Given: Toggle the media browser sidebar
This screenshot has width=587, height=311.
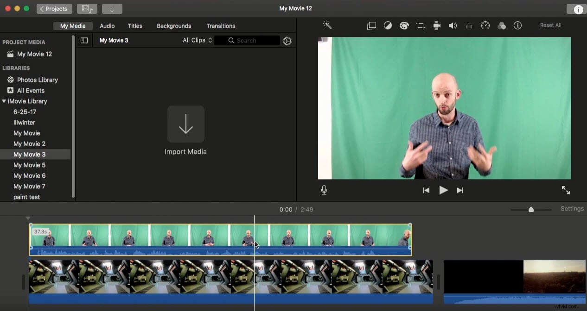Looking at the screenshot, I should (x=84, y=40).
